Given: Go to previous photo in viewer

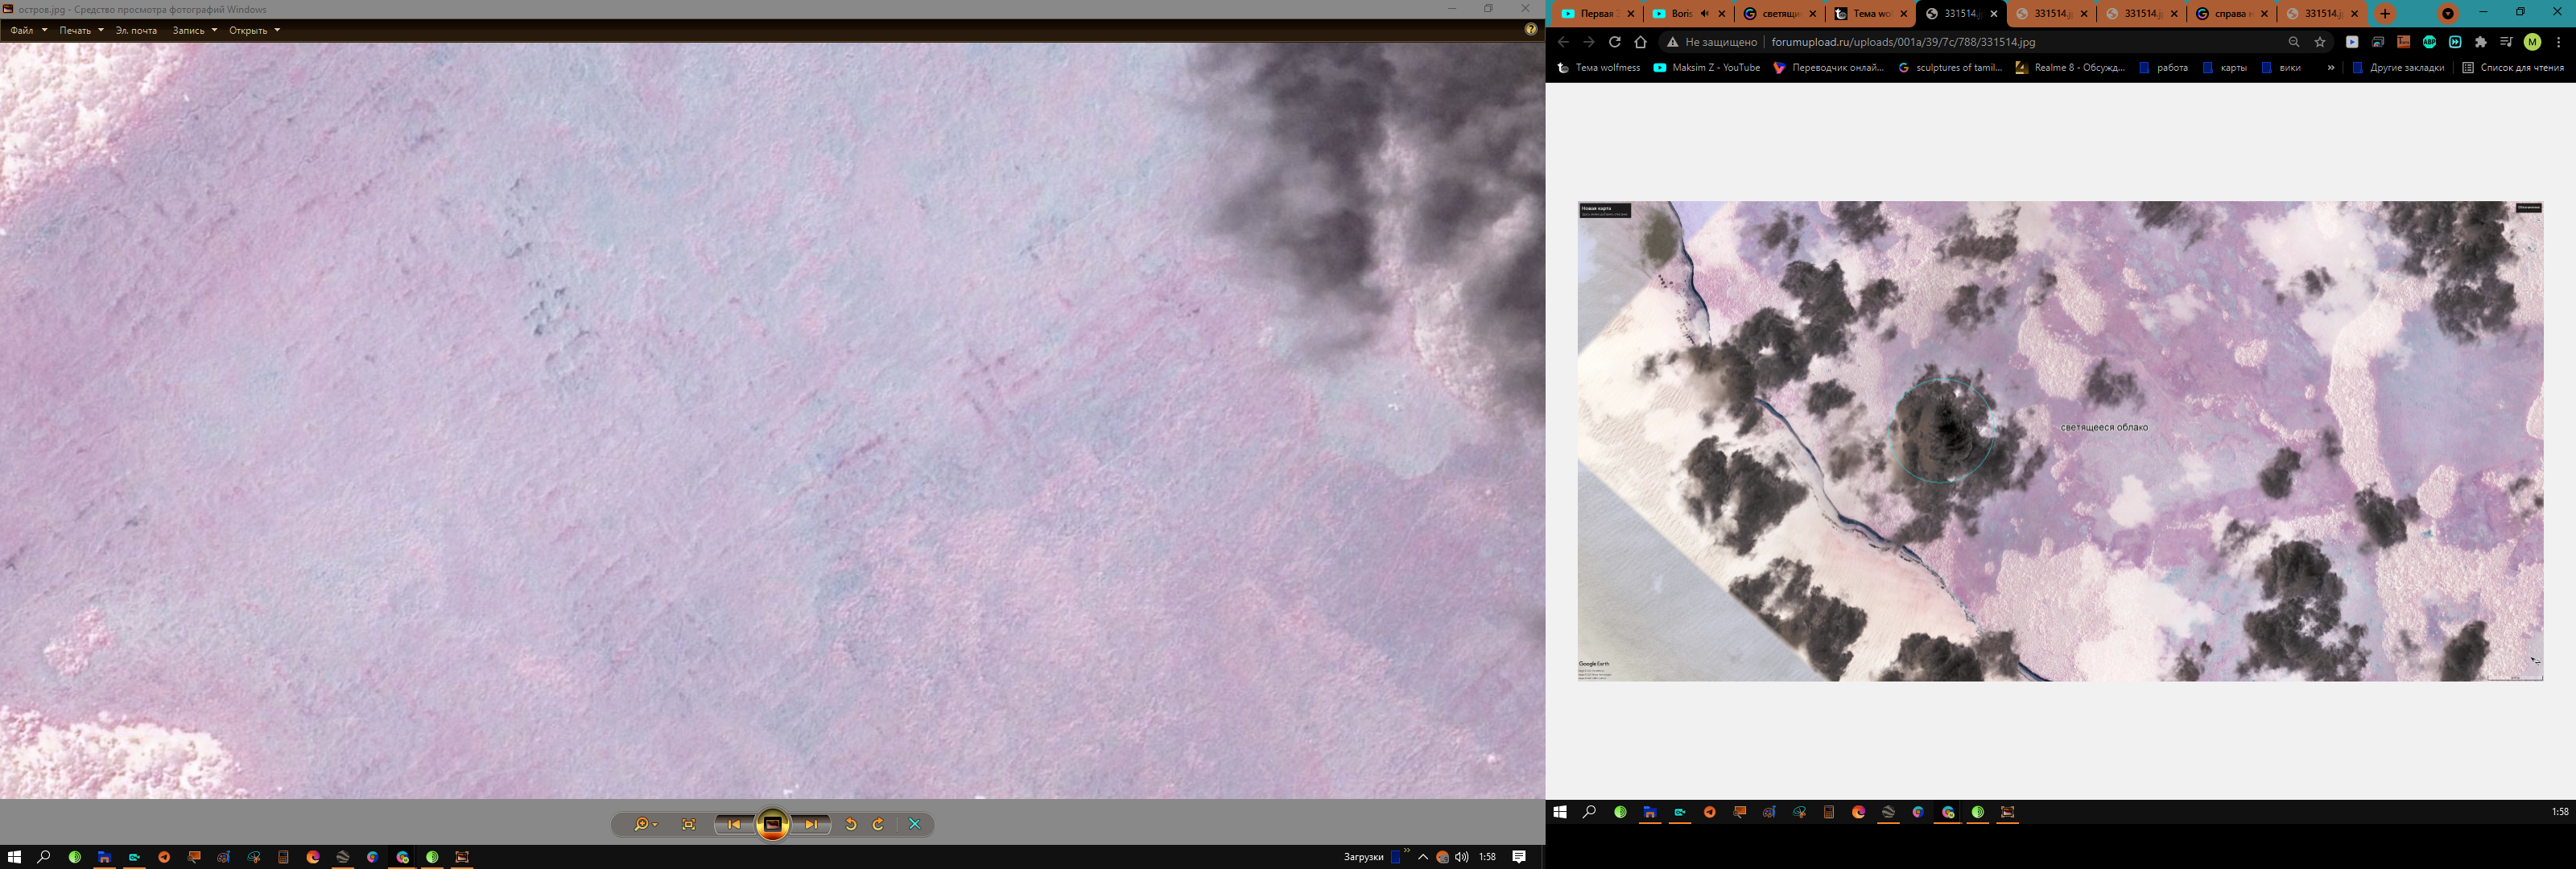Looking at the screenshot, I should click(734, 824).
